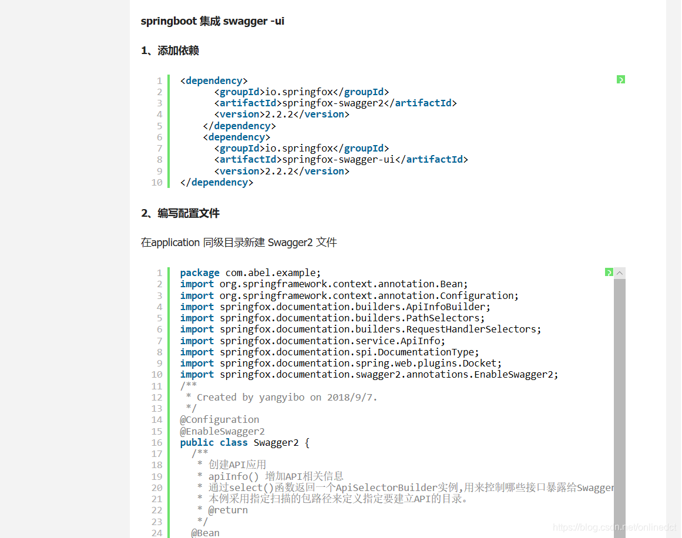The height and width of the screenshot is (538, 682).
Task: Click the final '</dependency>' closing tag on line 10
Action: (x=217, y=183)
